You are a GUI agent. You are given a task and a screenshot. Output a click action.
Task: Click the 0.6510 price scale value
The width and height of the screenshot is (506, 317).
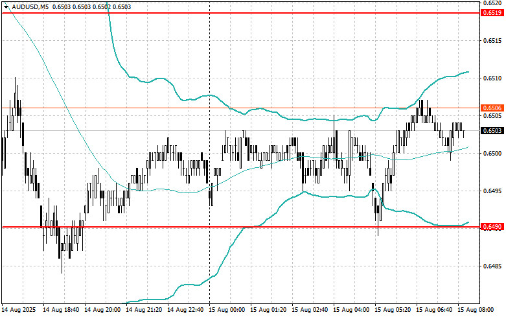[x=492, y=78]
